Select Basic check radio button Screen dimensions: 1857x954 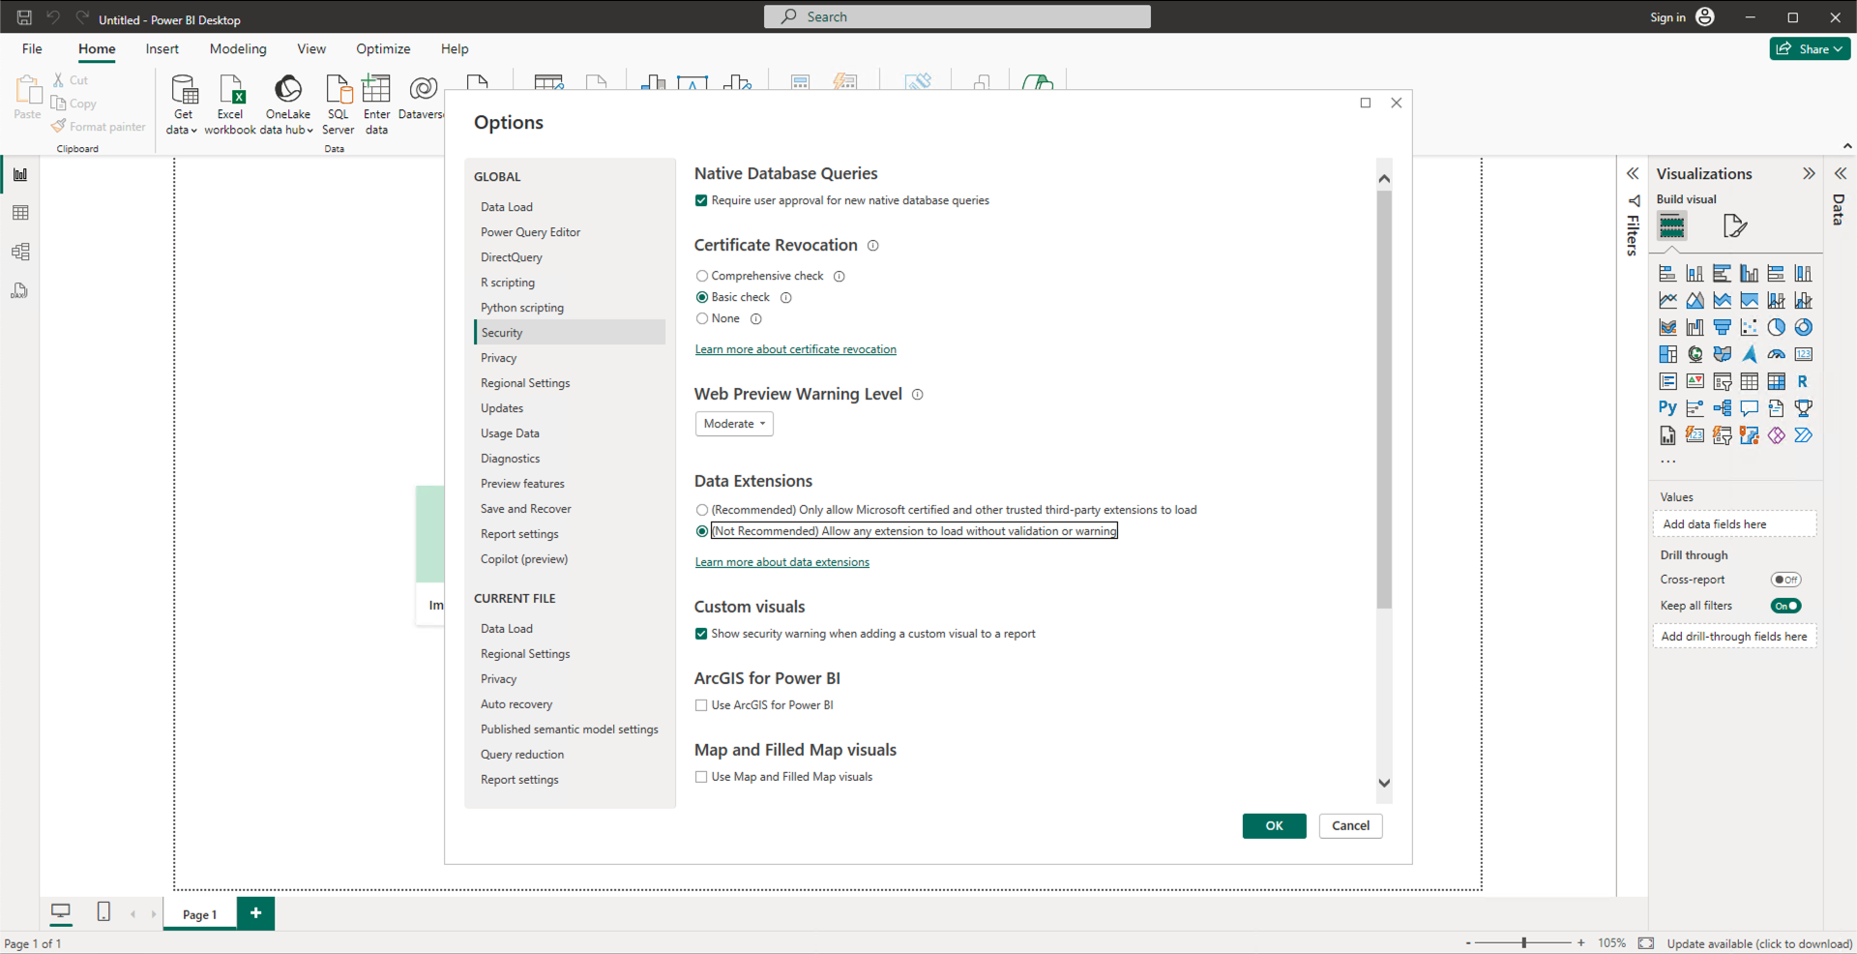click(702, 298)
